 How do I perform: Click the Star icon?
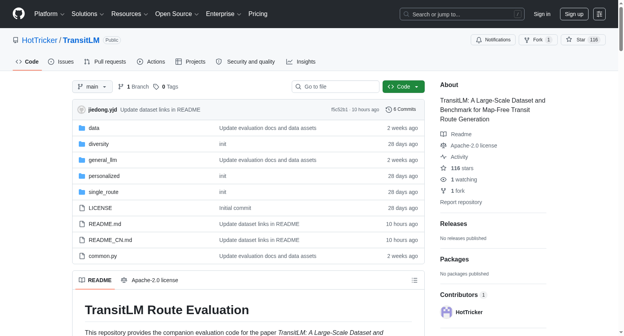pos(569,40)
